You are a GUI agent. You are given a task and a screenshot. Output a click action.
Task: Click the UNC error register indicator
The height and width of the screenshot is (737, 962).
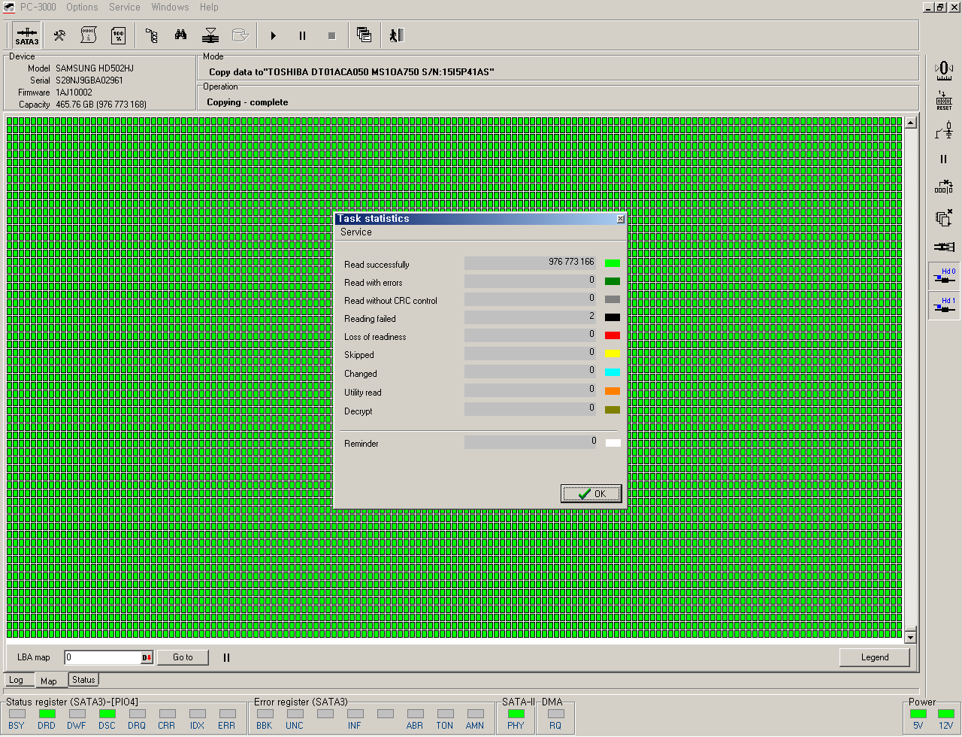coord(295,714)
